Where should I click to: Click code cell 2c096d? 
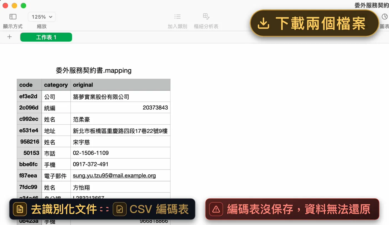coord(29,108)
